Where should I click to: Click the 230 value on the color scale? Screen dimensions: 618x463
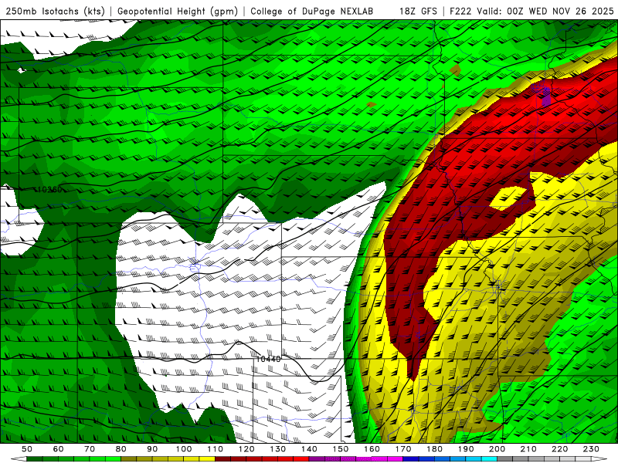(x=592, y=449)
